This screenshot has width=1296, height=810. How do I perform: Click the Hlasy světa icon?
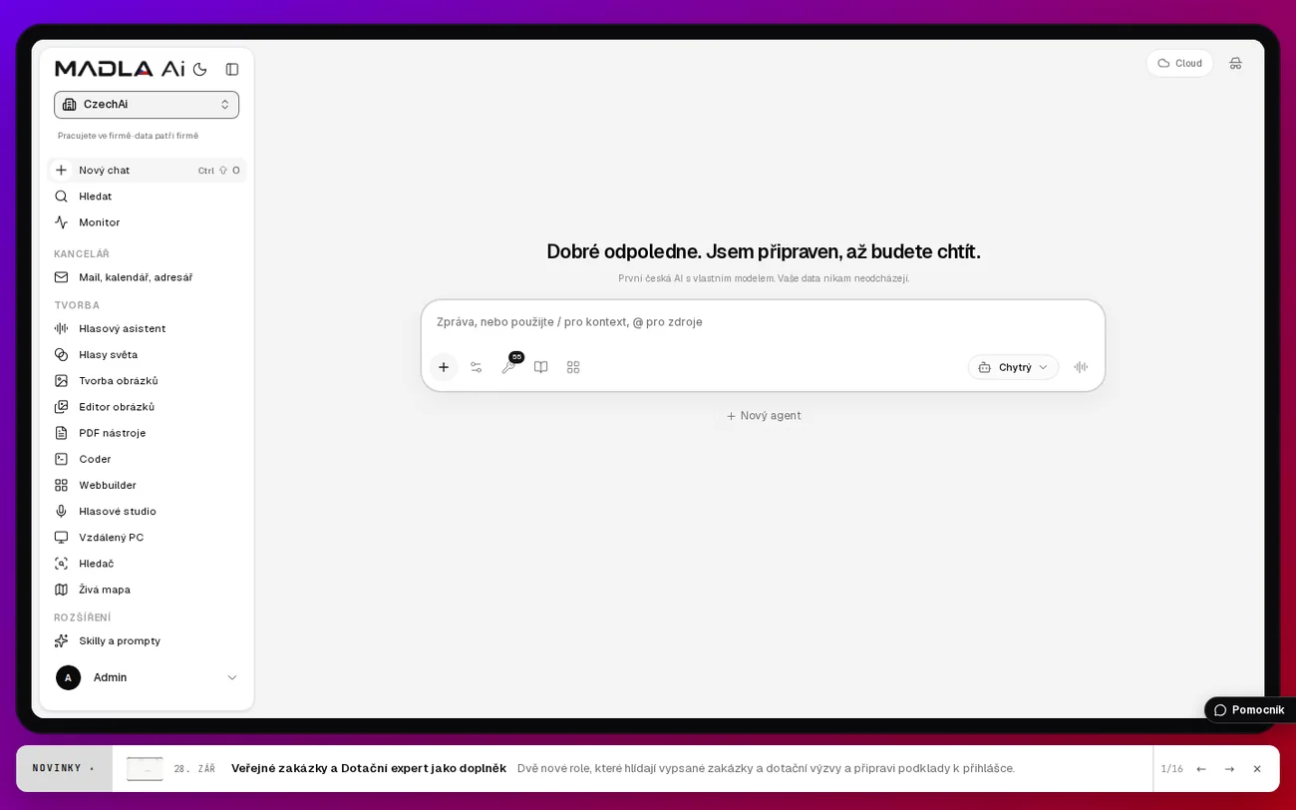click(x=62, y=354)
